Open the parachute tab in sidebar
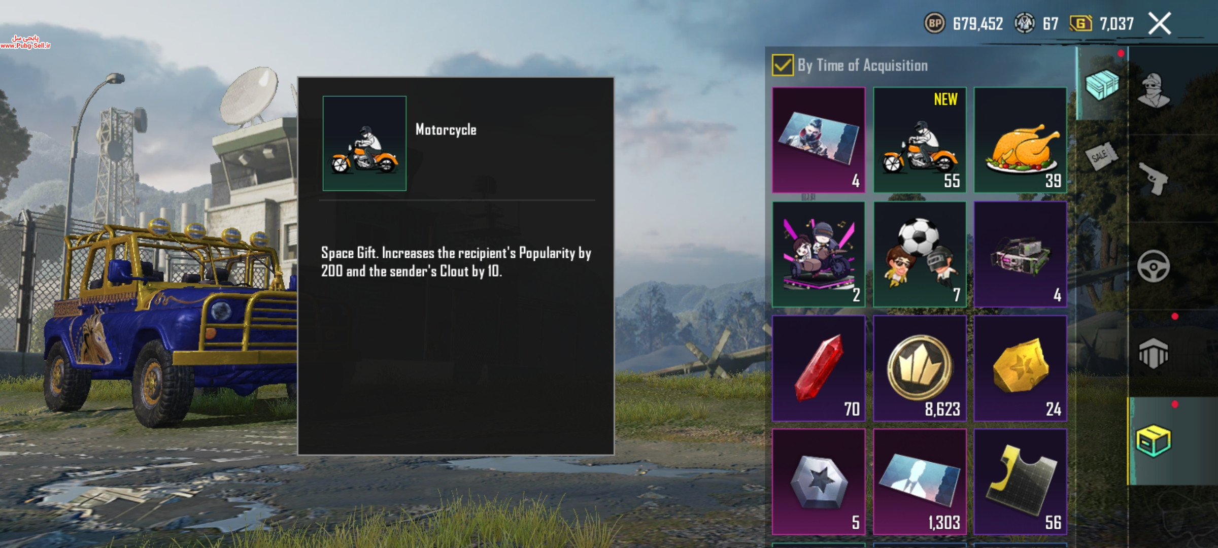 [x=1153, y=353]
